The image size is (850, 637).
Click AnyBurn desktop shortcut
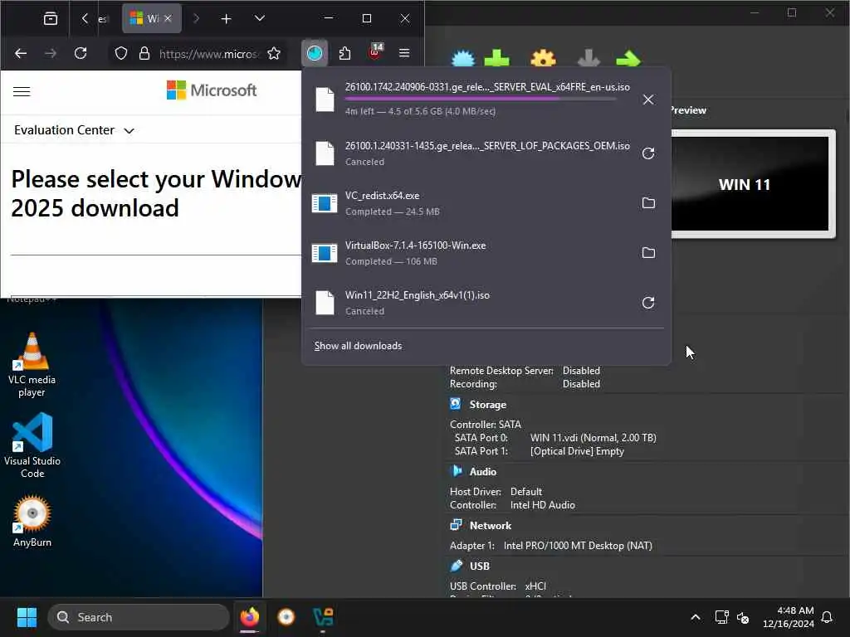pos(32,521)
